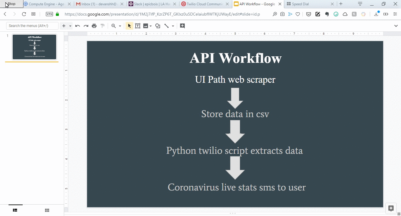Viewport: 401px width, 216px height.
Task: Select the arrow below Store data in csv
Action: point(235,132)
